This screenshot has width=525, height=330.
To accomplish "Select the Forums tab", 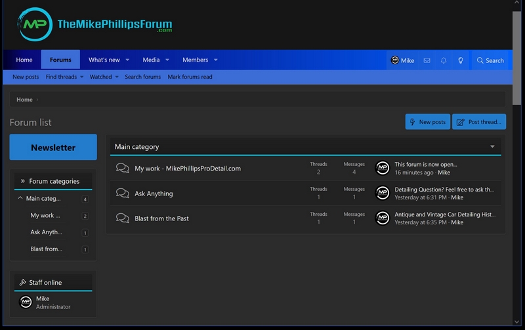I will 60,60.
